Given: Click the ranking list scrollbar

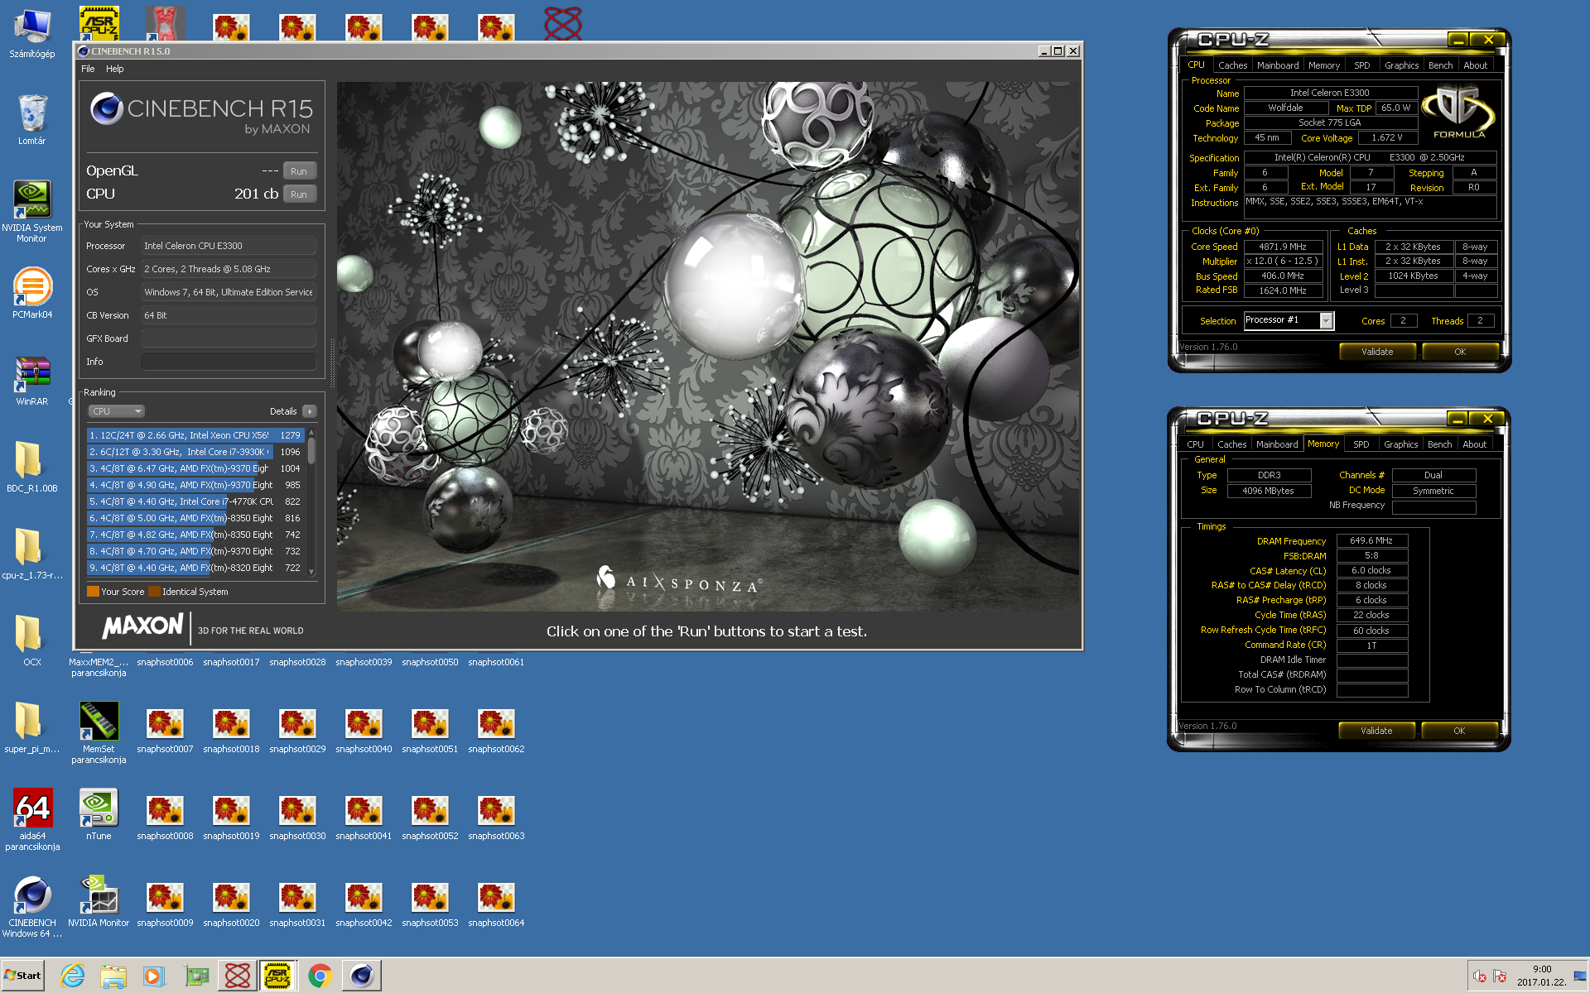Looking at the screenshot, I should 311,501.
